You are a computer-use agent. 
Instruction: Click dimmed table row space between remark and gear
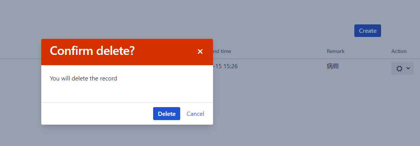pyautogui.click(x=366, y=67)
